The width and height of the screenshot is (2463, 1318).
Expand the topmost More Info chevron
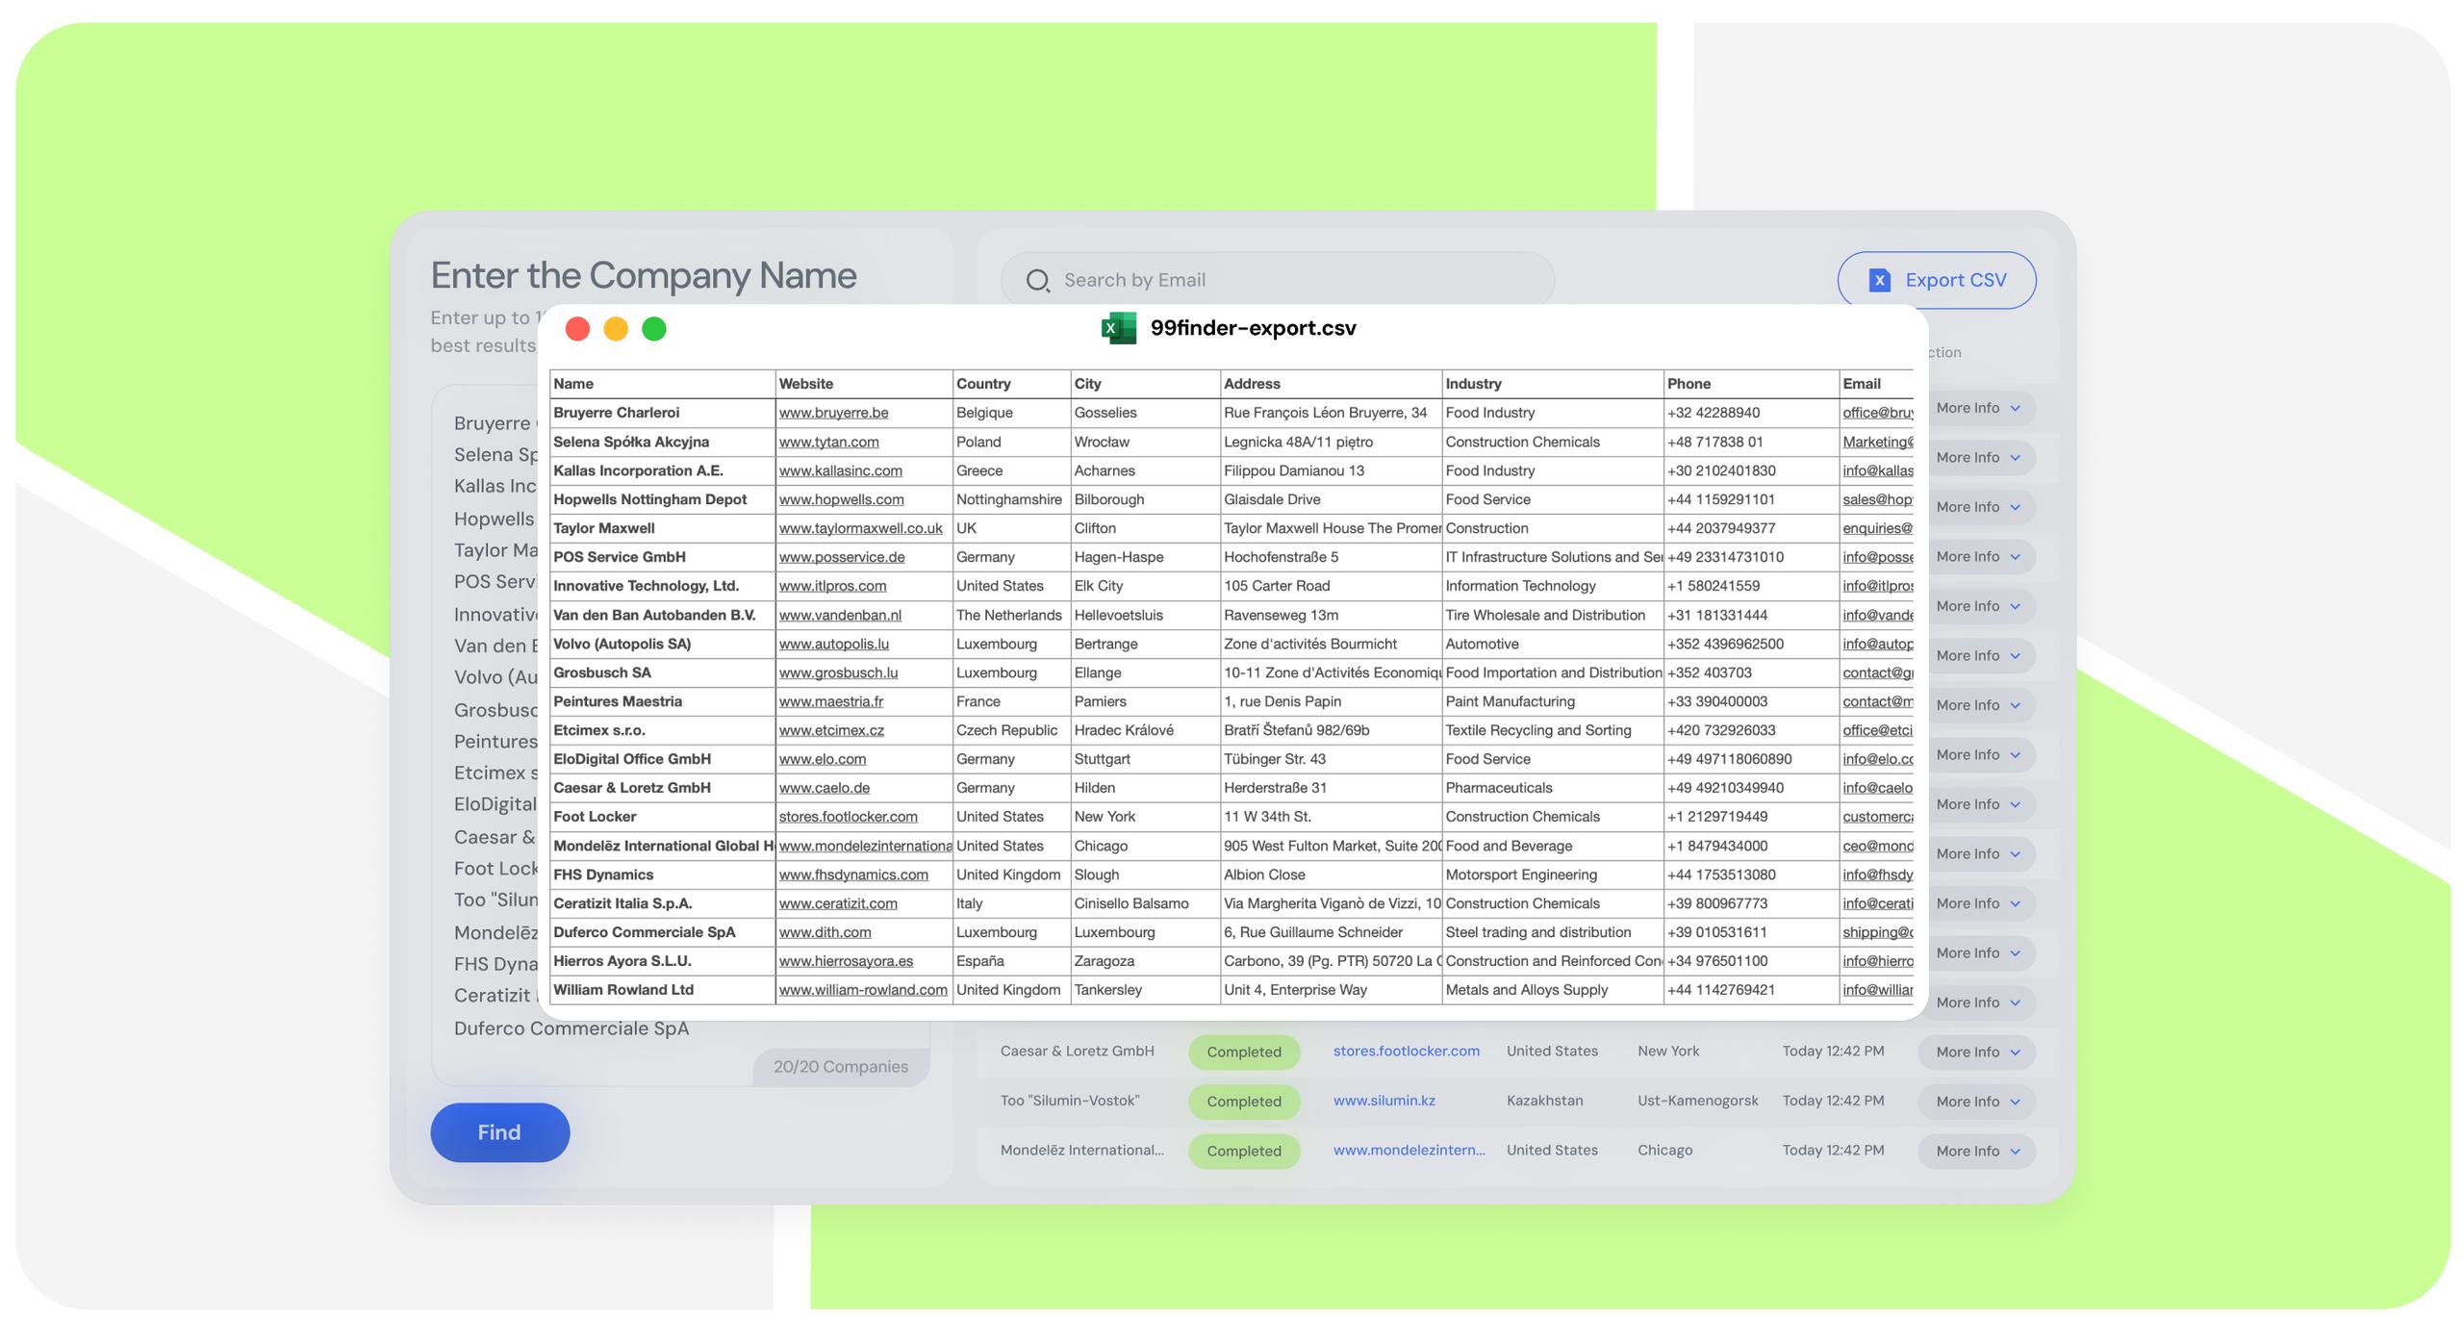click(x=2016, y=408)
